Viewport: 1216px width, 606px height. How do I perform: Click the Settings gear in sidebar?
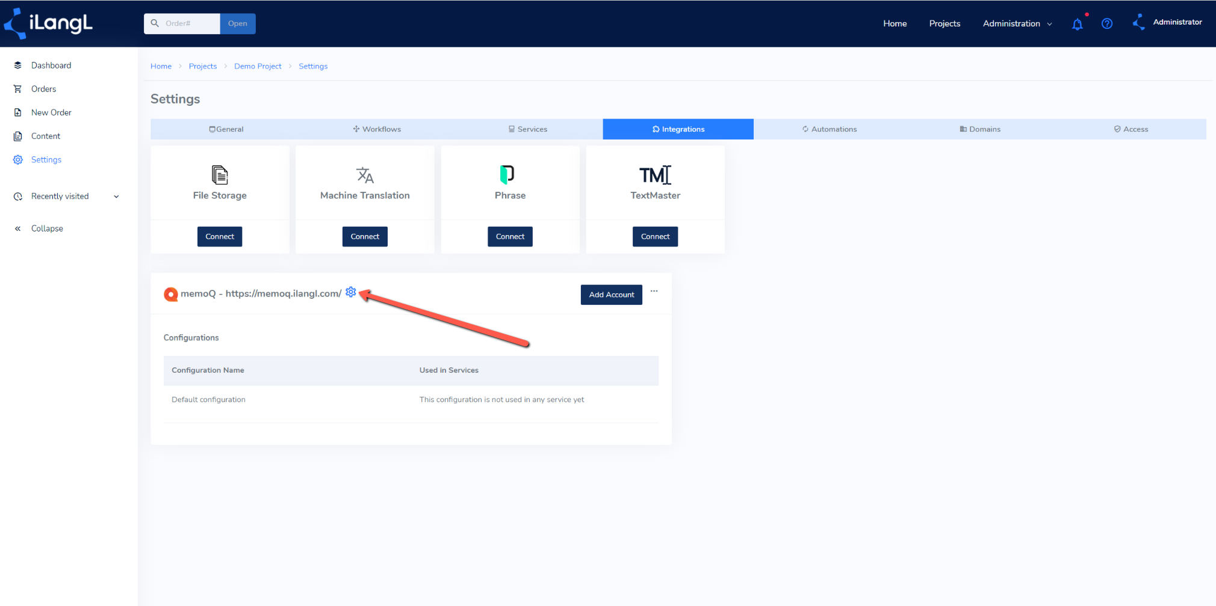(x=18, y=159)
